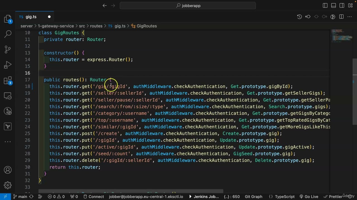
Task: Toggle the secondary side bar
Action: click(x=342, y=6)
